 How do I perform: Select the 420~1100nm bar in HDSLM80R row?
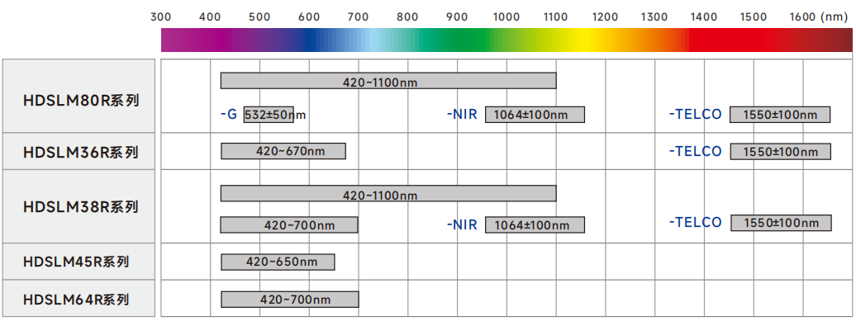388,81
